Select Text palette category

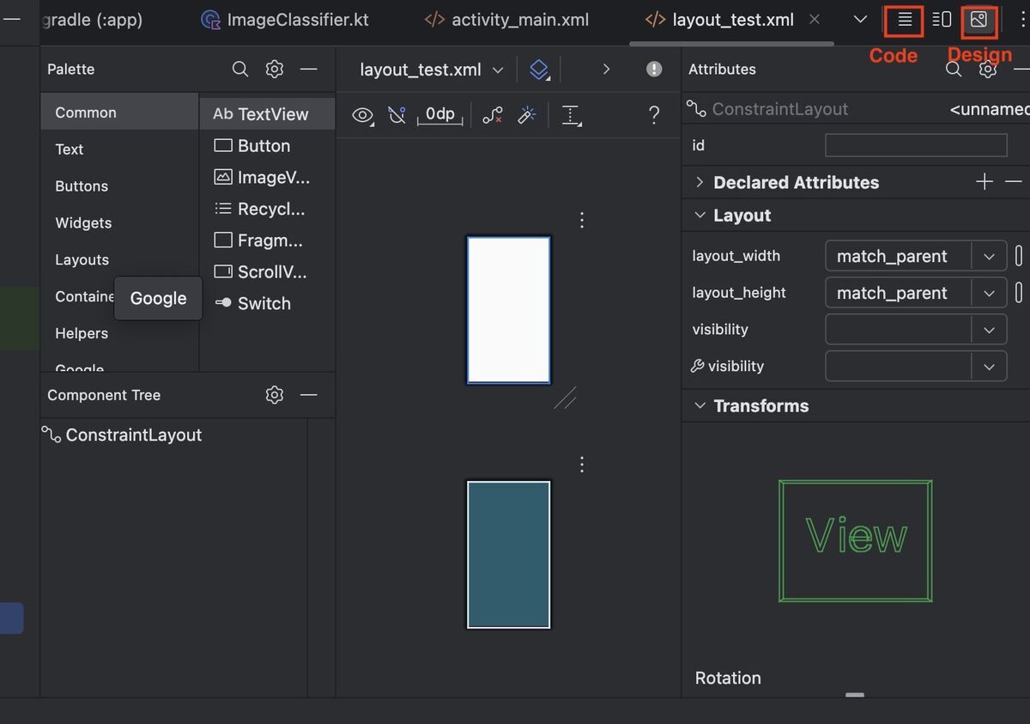[x=119, y=149]
